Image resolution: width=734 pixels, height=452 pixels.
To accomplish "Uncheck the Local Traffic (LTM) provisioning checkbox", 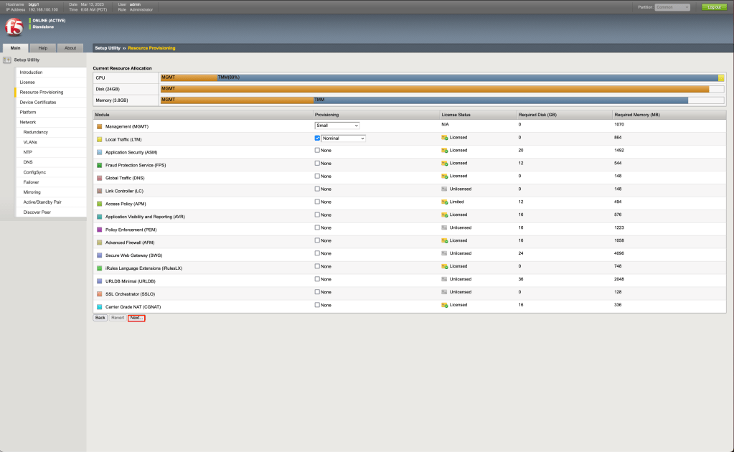I will (x=317, y=138).
